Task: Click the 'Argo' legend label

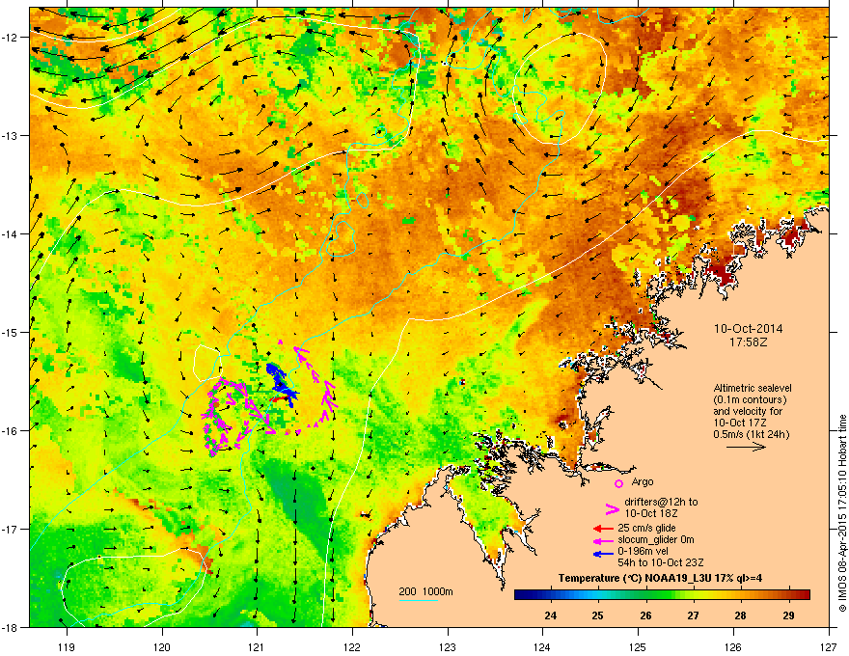Action: pos(643,481)
